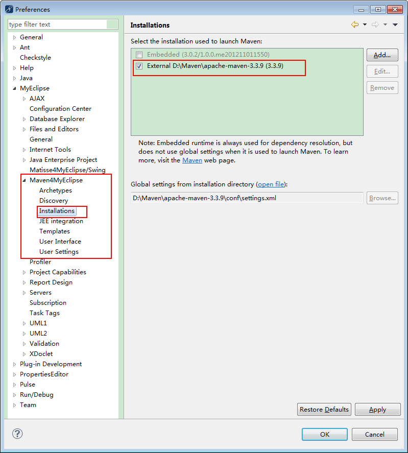Open the Maven web page link

pos(192,160)
